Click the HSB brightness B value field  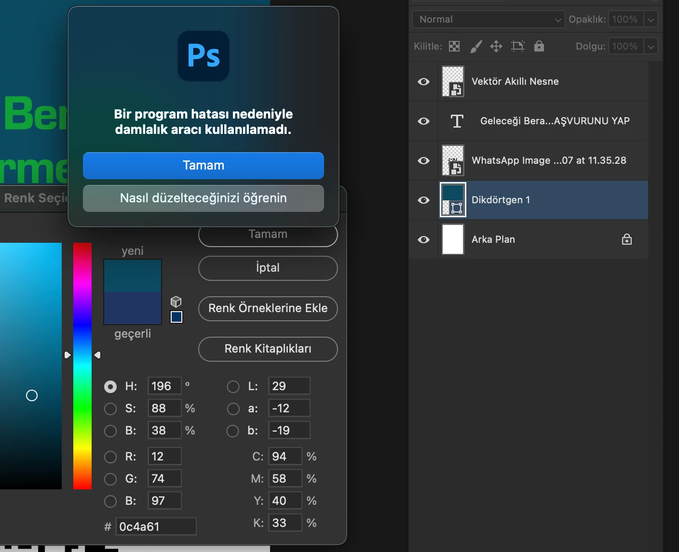tap(164, 431)
